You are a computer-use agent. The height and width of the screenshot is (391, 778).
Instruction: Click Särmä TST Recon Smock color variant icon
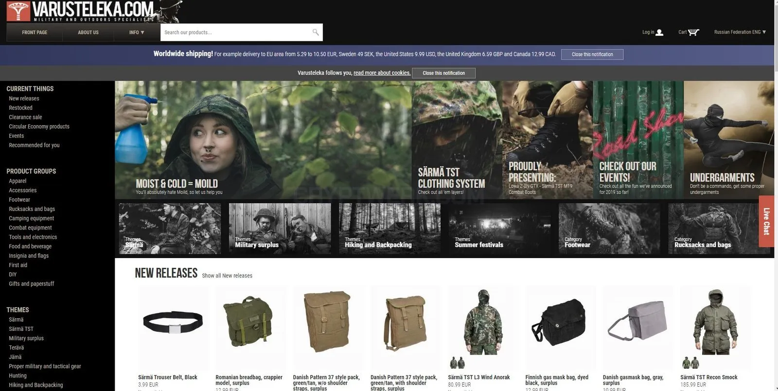(690, 362)
